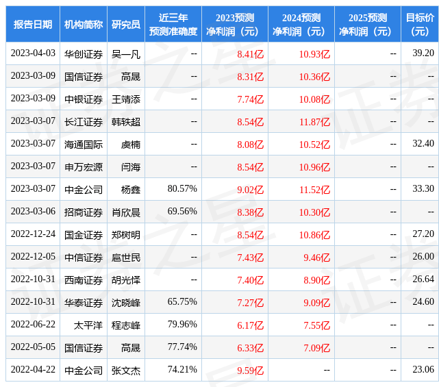This screenshot has height=387, width=439.
Task: Click researcher name 杨鑫
Action: click(131, 190)
